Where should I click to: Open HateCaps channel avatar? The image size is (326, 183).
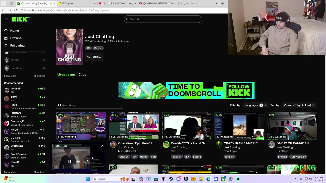click(271, 145)
